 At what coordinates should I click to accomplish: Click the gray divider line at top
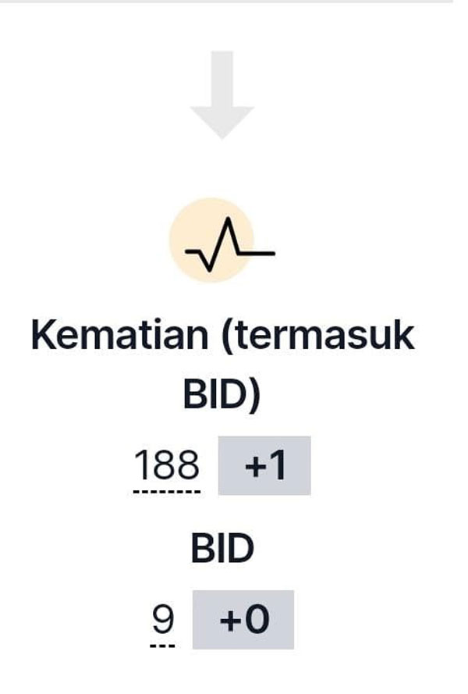pos(225,2)
